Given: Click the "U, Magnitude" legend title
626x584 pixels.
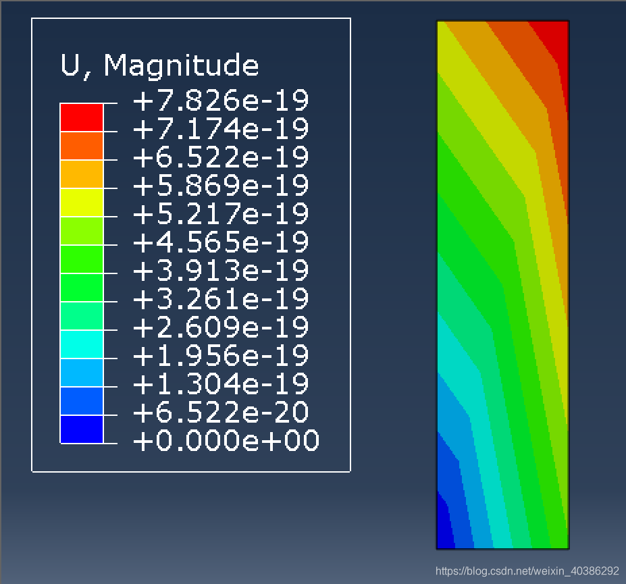Looking at the screenshot, I should click(x=159, y=65).
